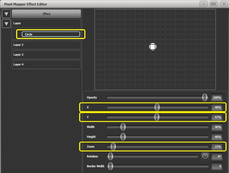Click the Effect header button
The width and height of the screenshot is (229, 173).
pyautogui.click(x=46, y=14)
